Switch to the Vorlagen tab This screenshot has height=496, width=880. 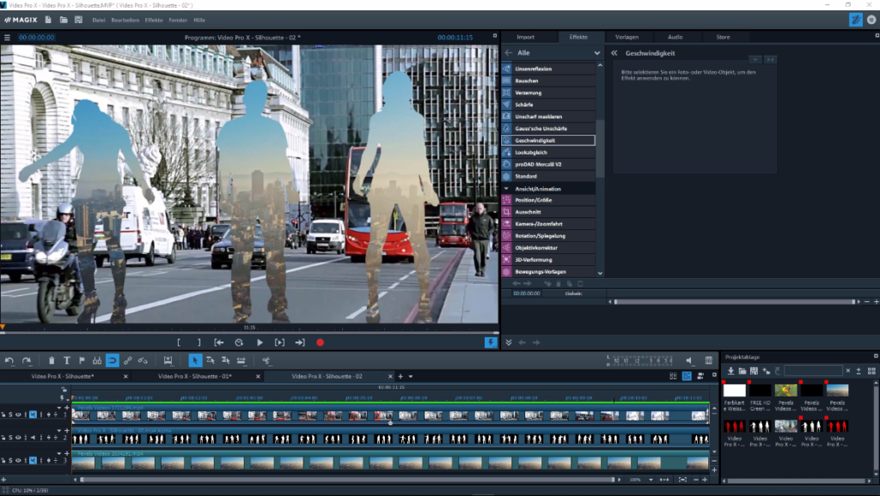[626, 37]
